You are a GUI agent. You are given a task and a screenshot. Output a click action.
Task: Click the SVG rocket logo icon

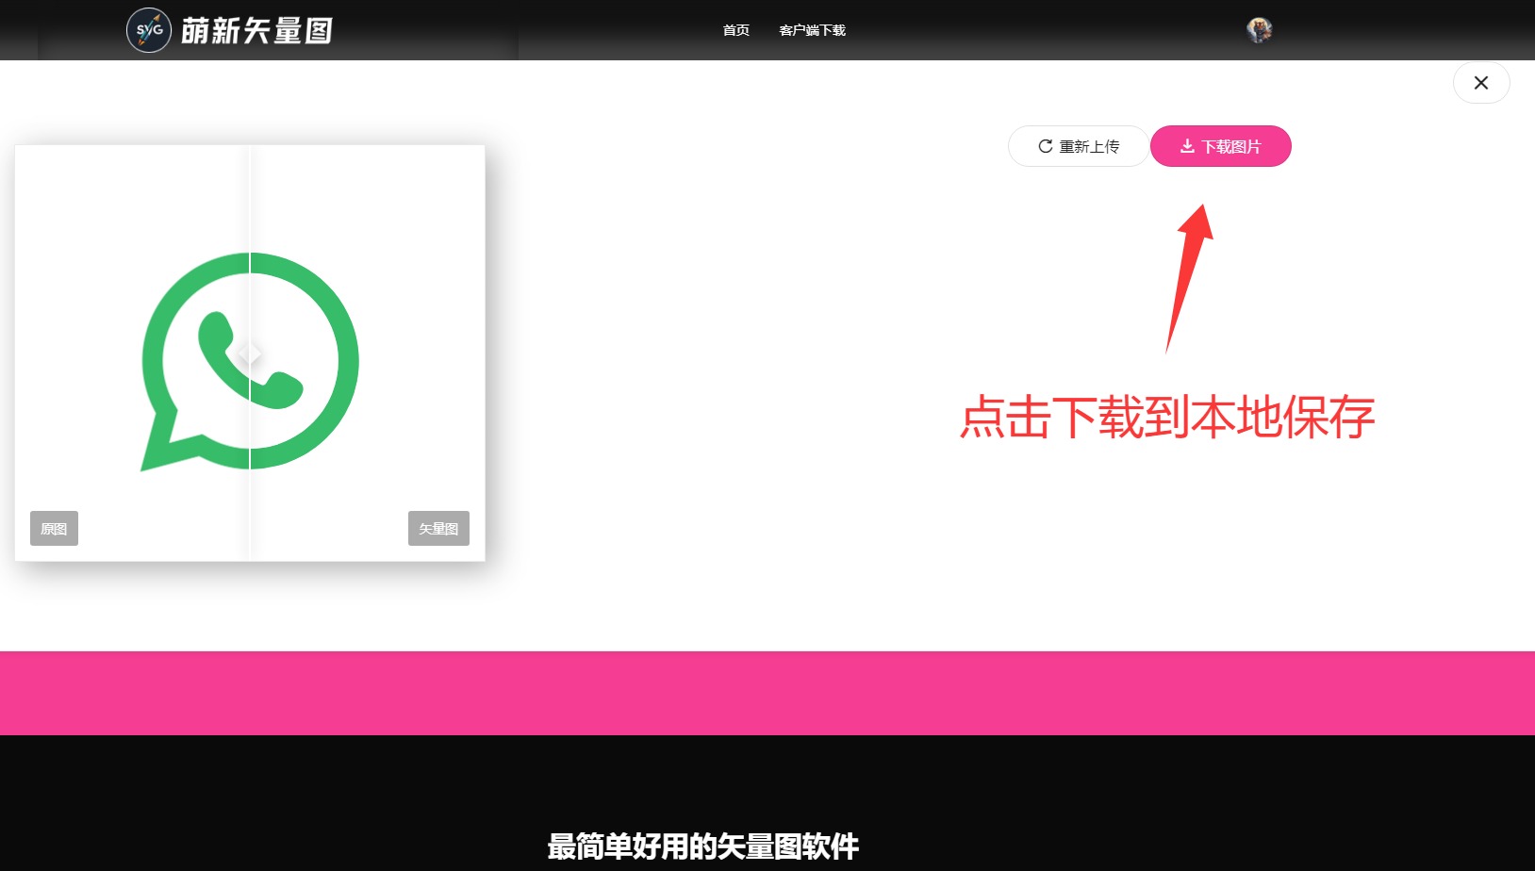pos(149,30)
